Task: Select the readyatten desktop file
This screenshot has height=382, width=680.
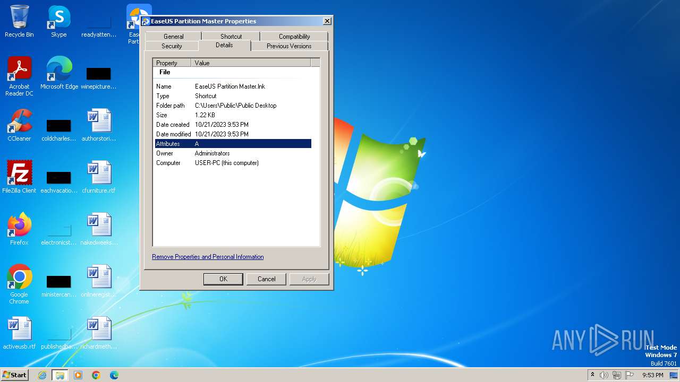Action: (99, 25)
